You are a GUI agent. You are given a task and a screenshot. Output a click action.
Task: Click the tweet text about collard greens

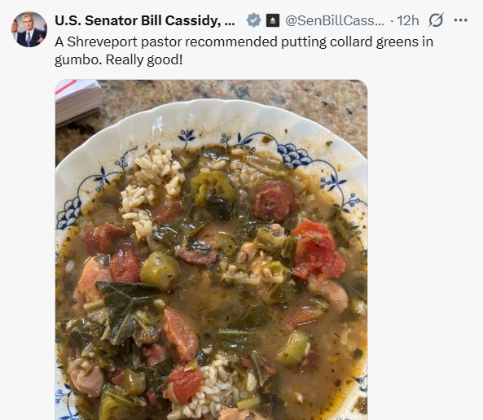(244, 50)
